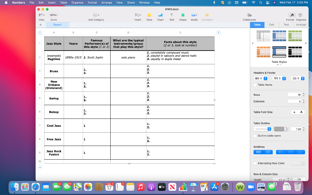Viewport: 312px width, 195px height.
Task: Switch to the Cell inspector tab
Action: click(x=271, y=25)
